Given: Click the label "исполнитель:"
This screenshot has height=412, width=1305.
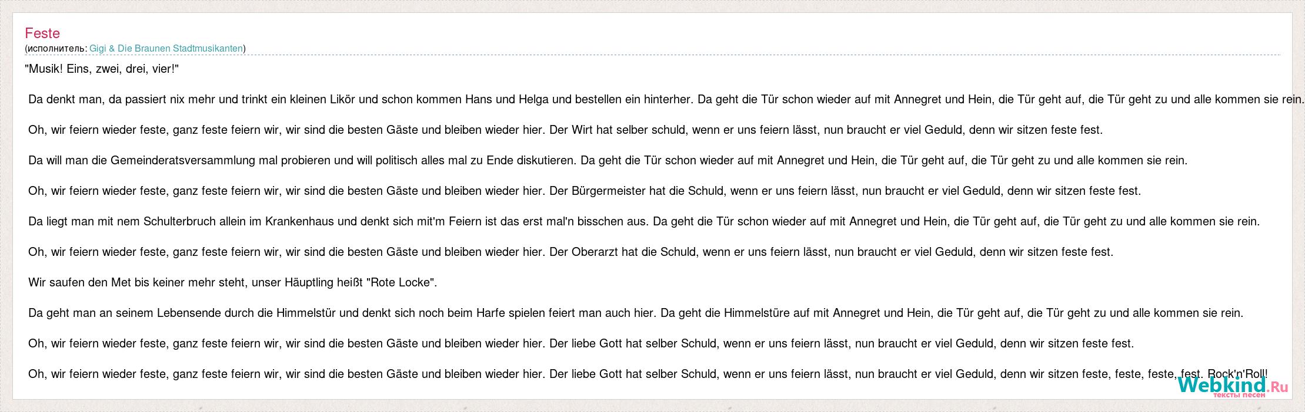Looking at the screenshot, I should click(x=58, y=49).
